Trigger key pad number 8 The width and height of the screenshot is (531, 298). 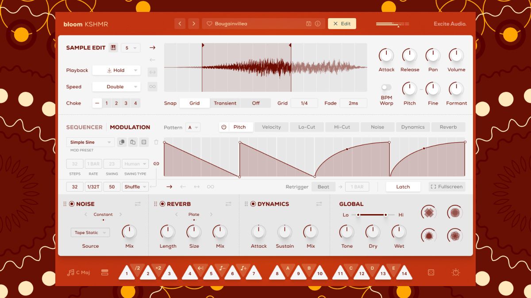277,272
